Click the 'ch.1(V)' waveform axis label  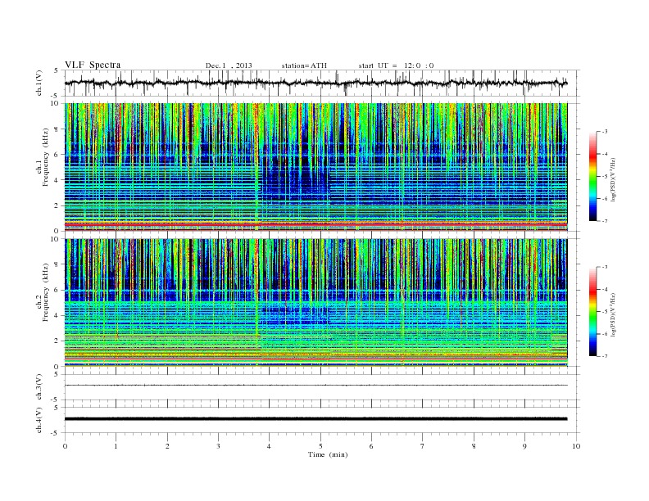(39, 83)
